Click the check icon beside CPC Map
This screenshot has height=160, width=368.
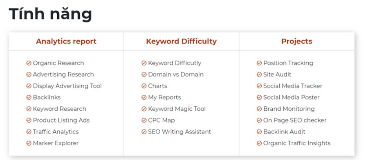pyautogui.click(x=144, y=120)
